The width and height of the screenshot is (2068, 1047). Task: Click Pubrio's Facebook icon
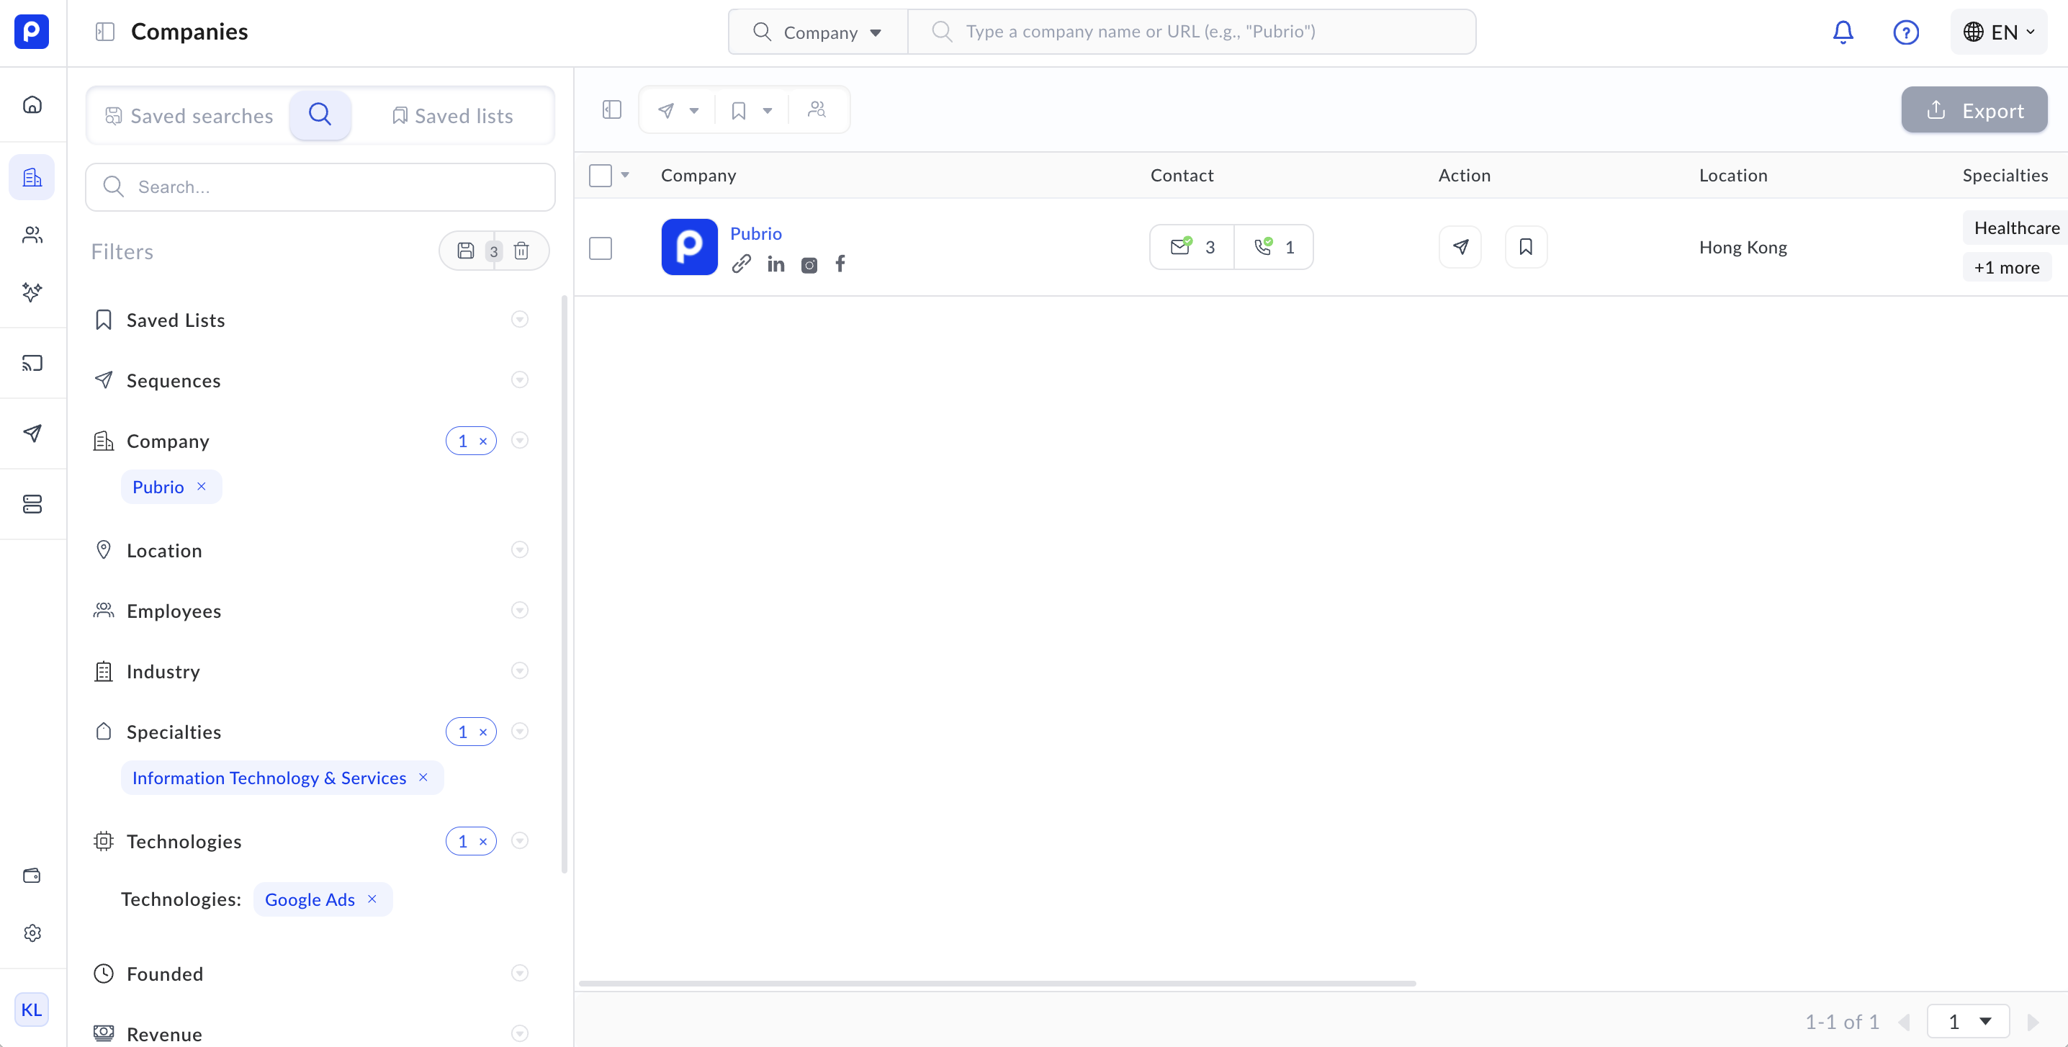click(840, 264)
